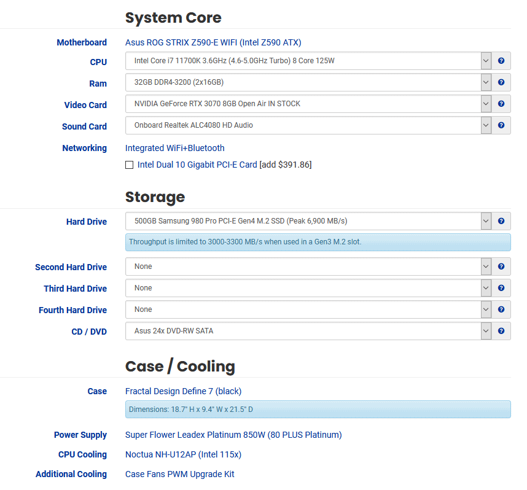Open help icon for Sound Card option
527x490 pixels.
[x=501, y=125]
